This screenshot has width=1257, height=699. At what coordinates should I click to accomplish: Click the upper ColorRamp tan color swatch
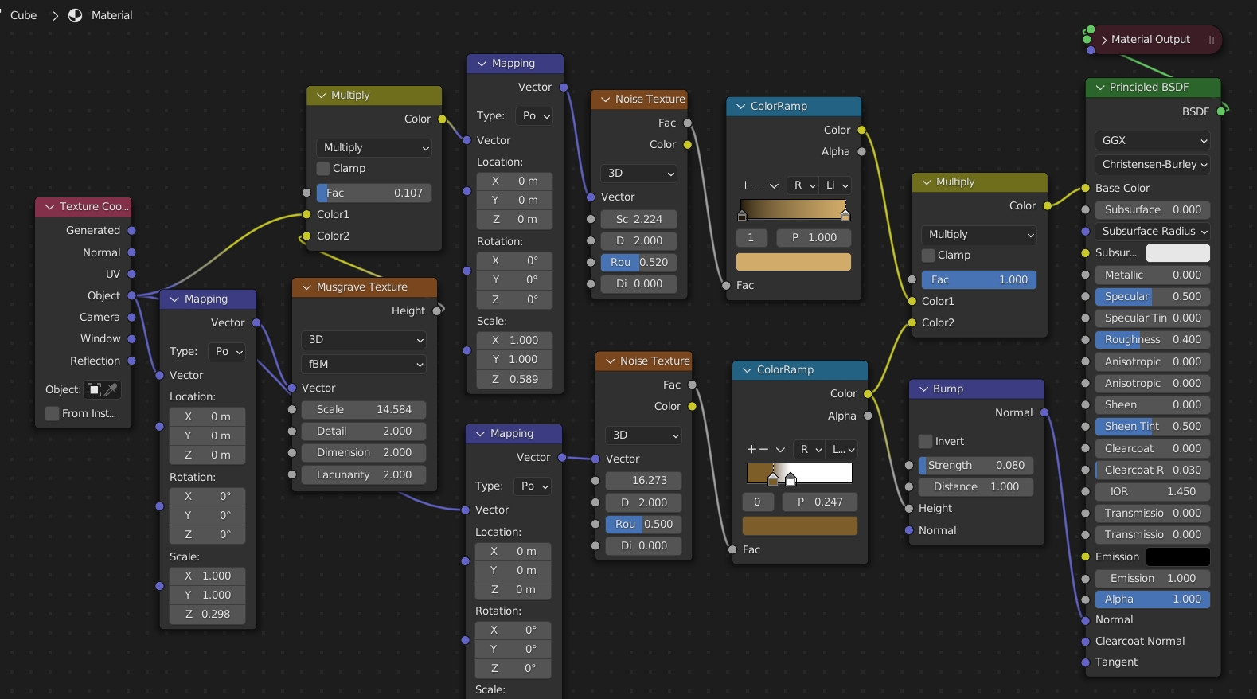coord(794,262)
